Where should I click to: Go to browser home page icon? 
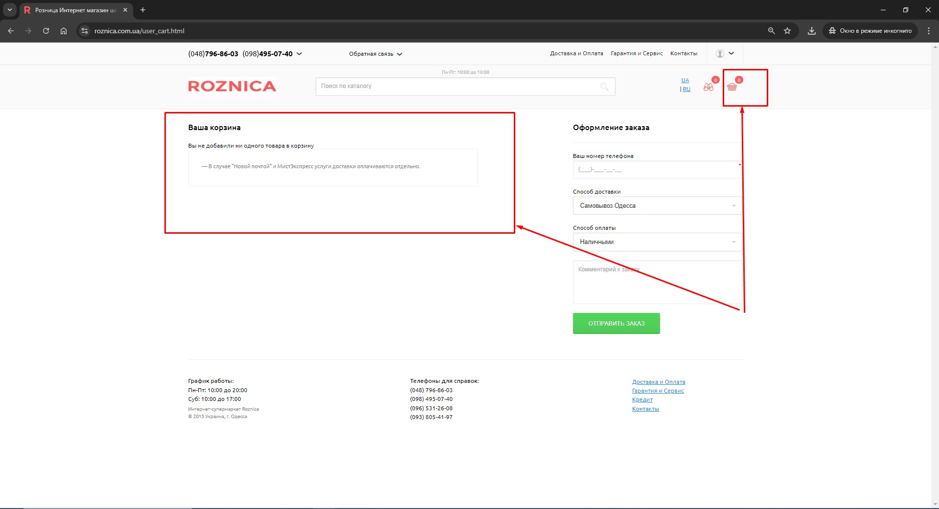64,31
